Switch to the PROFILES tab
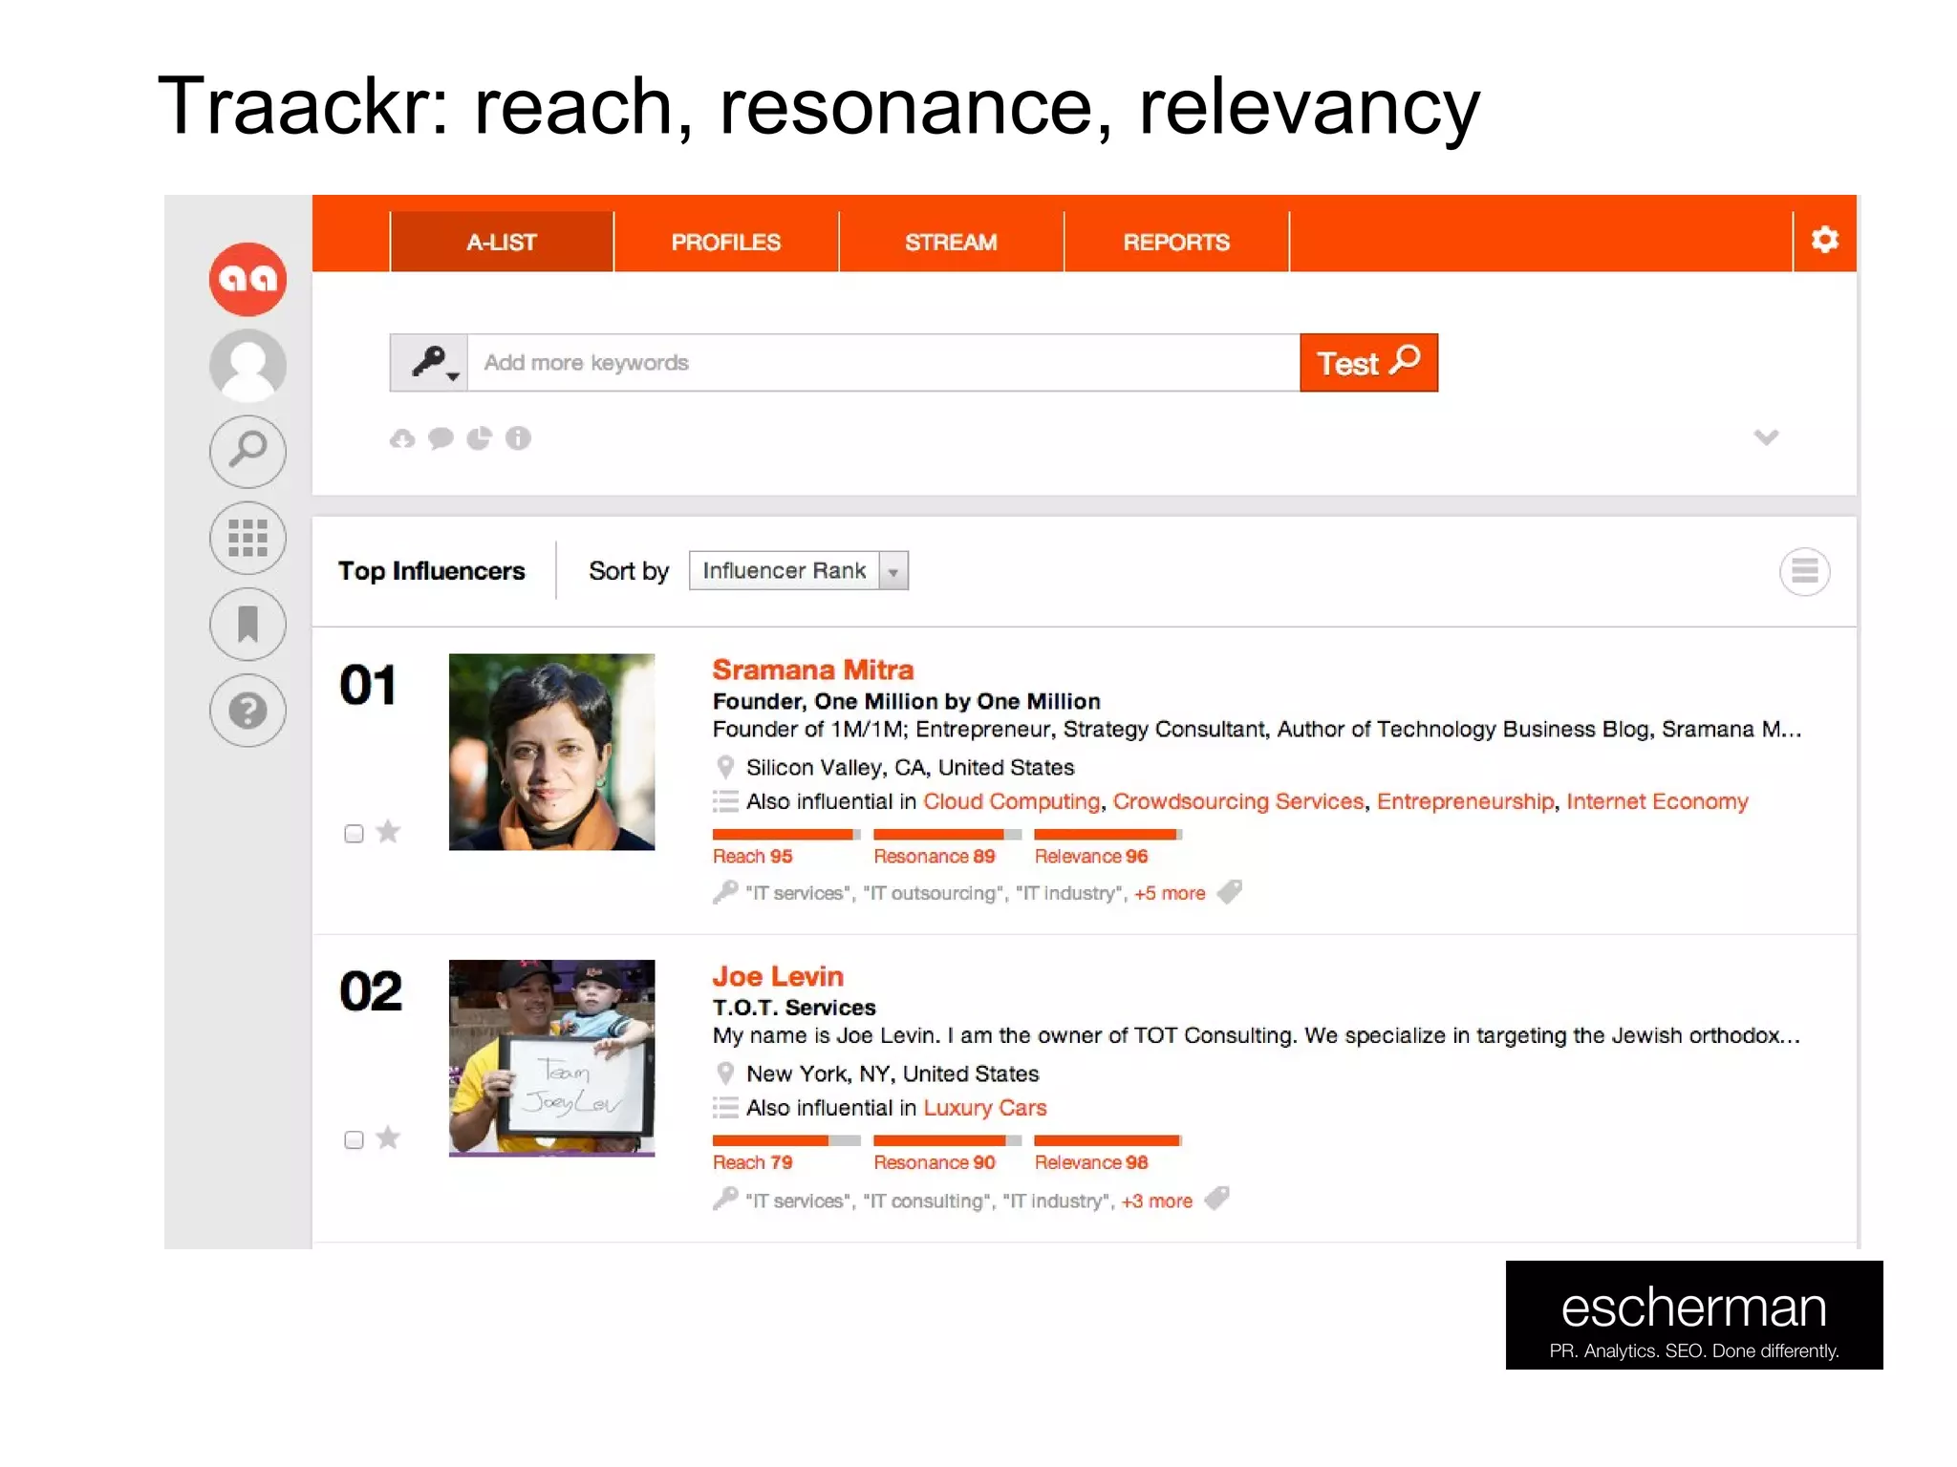 pyautogui.click(x=726, y=242)
